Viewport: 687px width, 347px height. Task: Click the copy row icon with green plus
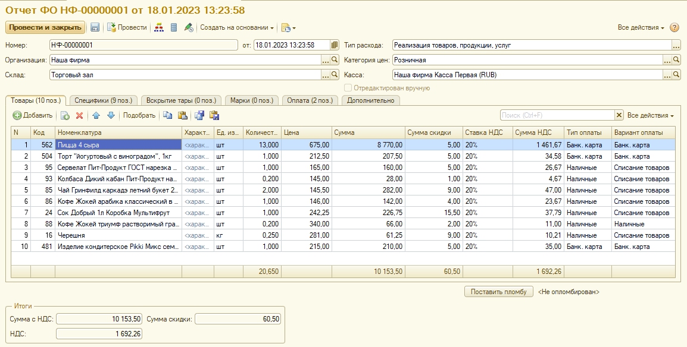pos(65,115)
